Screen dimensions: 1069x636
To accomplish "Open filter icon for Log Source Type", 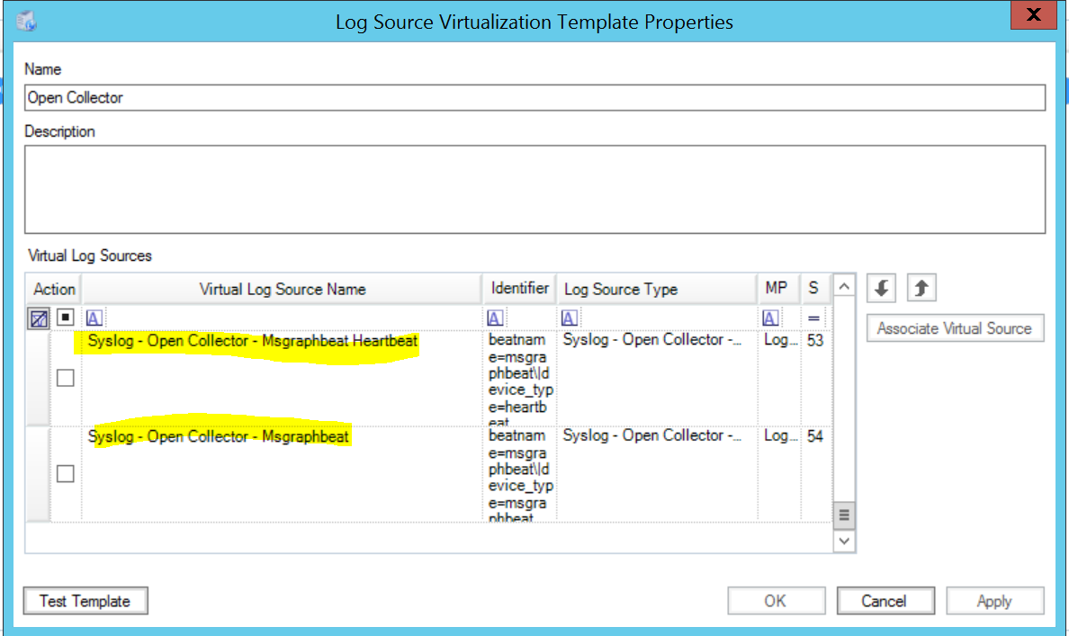I will tap(570, 318).
